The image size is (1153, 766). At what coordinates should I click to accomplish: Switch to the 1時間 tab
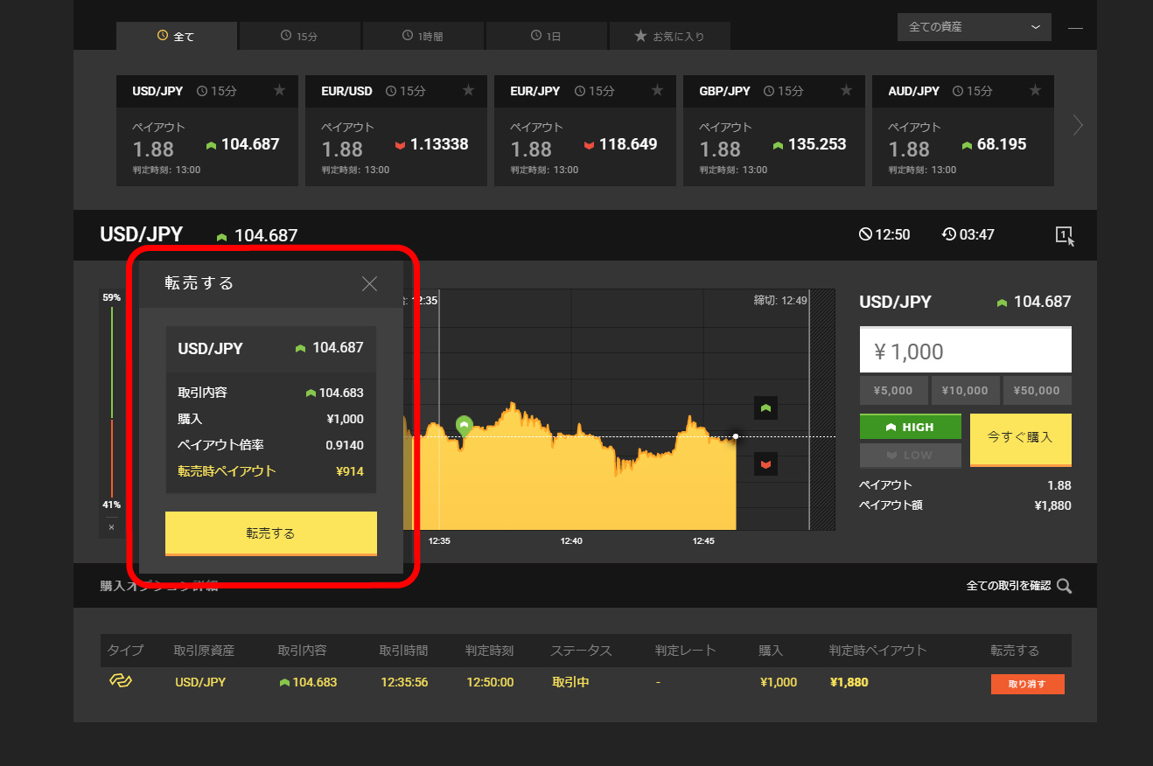(423, 36)
